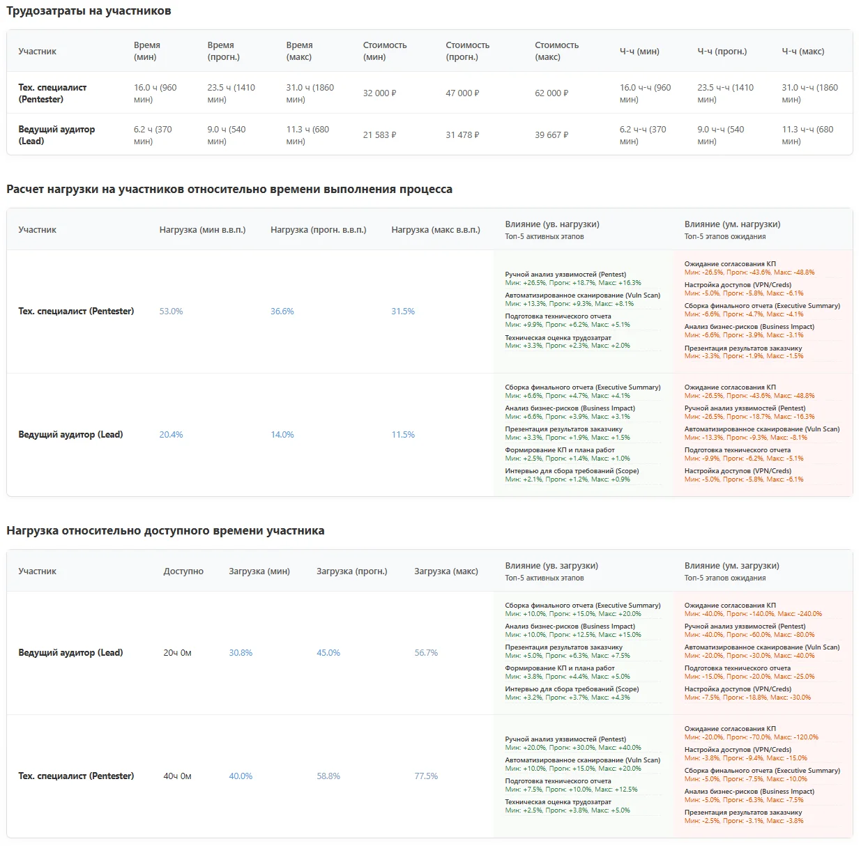Viewport: 861px width, 846px height.
Task: Click the 'Стоимость (прогн.)' column header
Action: click(x=467, y=51)
